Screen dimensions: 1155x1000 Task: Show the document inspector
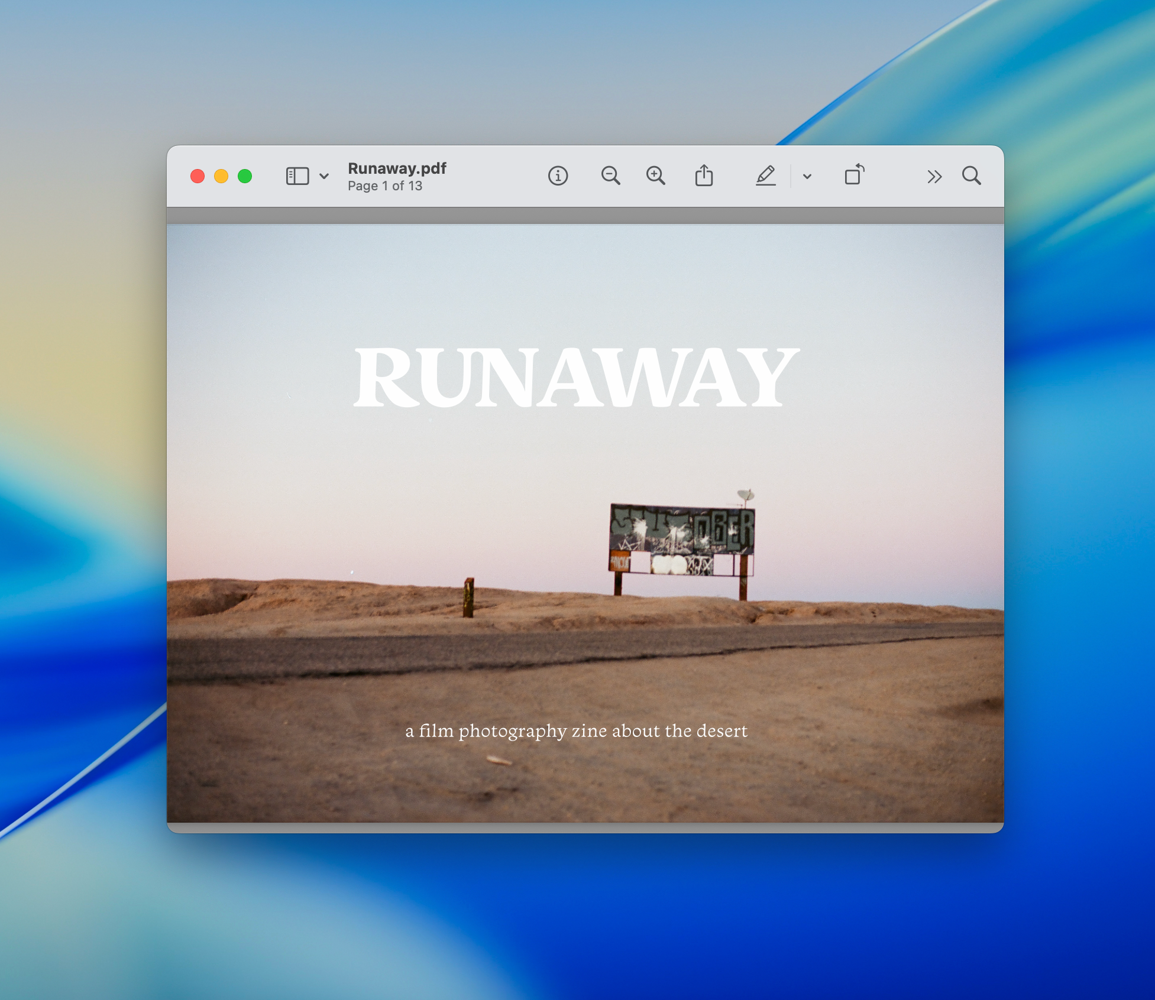click(558, 176)
